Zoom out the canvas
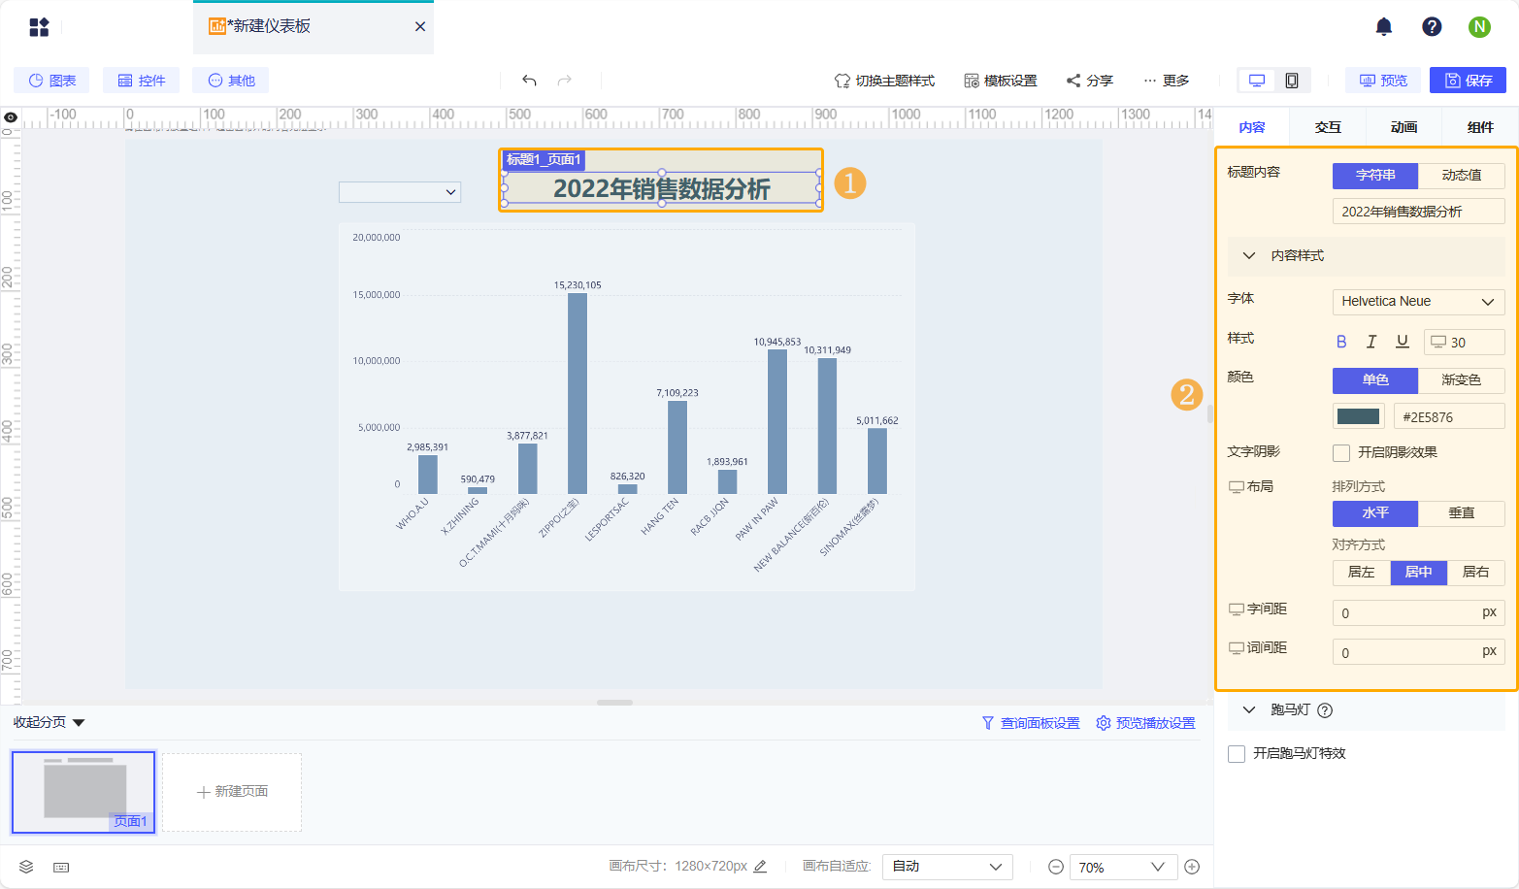 (x=1056, y=867)
